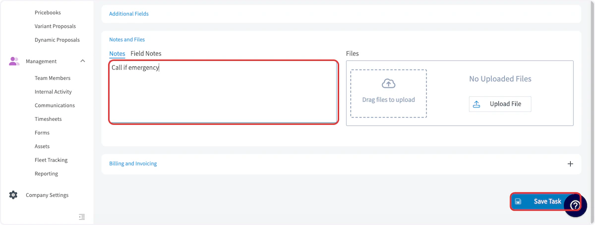Open Fleet Tracking page

click(x=51, y=160)
